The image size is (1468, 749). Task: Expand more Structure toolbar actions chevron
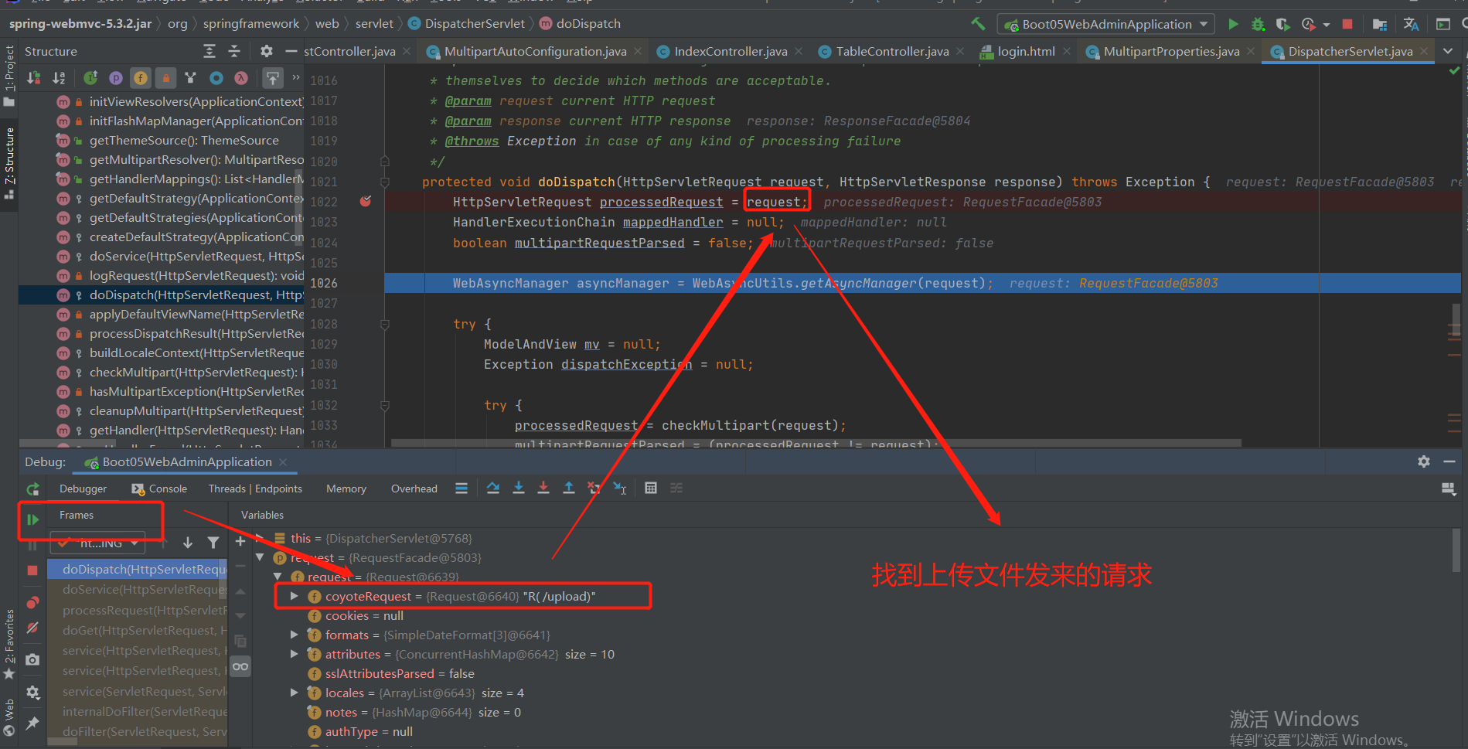(296, 77)
